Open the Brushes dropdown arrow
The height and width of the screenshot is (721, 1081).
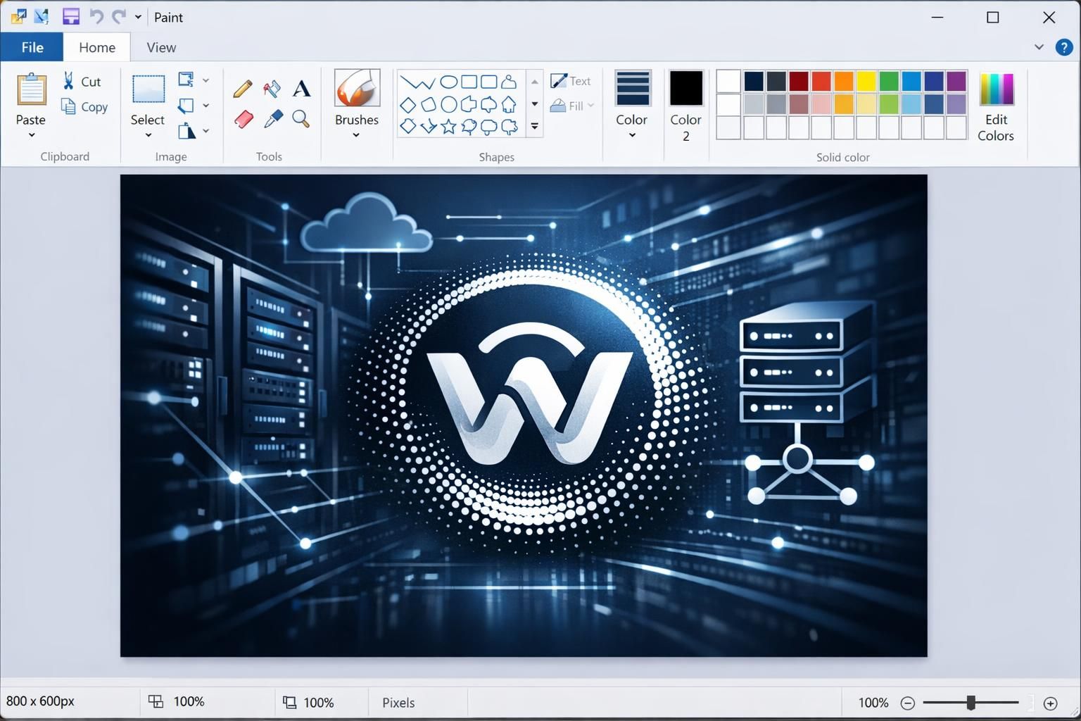356,135
